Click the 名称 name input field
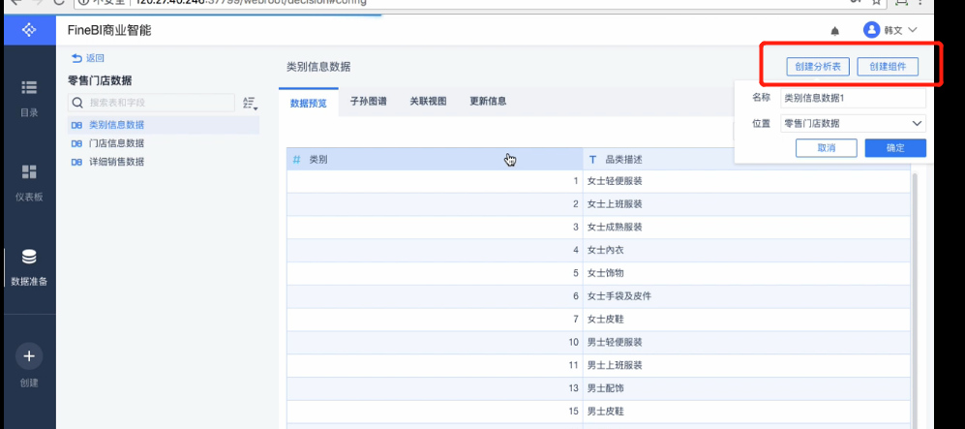Image resolution: width=965 pixels, height=429 pixels. pyautogui.click(x=853, y=99)
